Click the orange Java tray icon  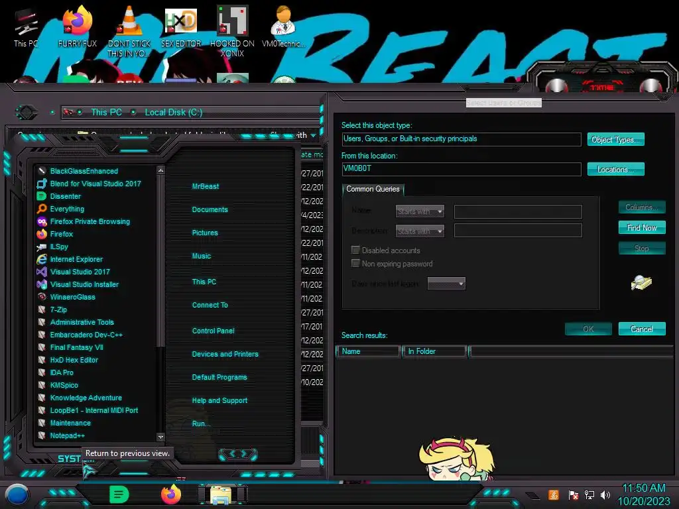pos(554,494)
